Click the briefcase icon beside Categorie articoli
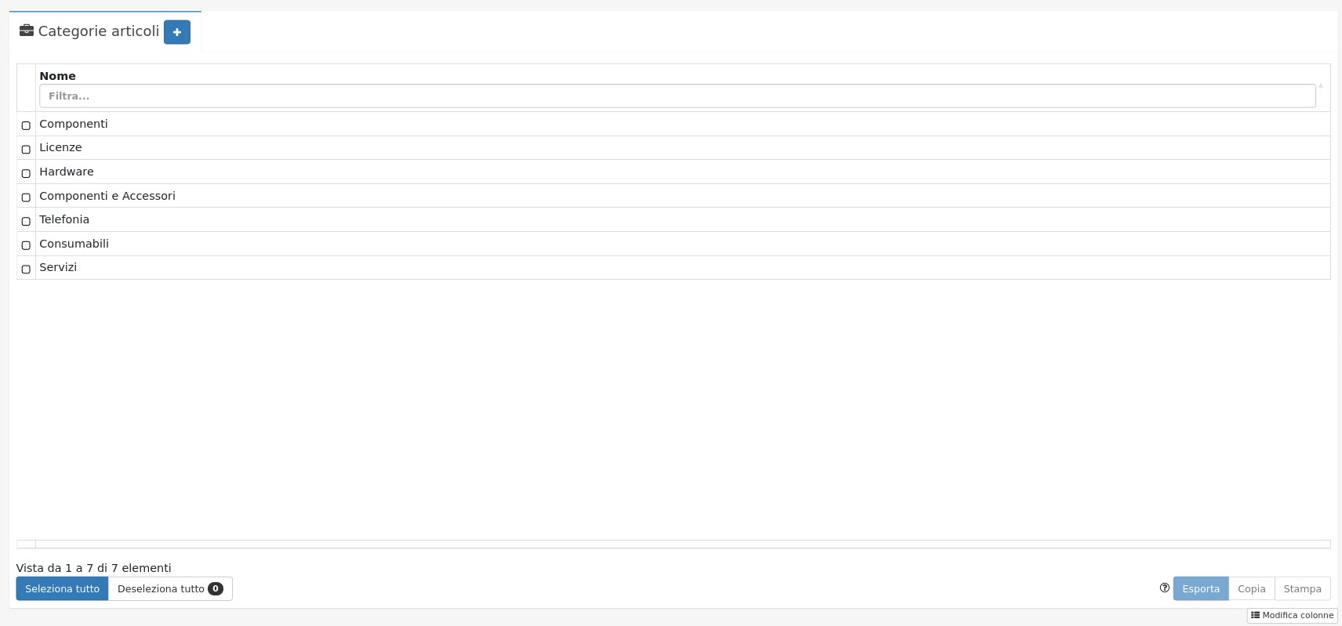This screenshot has width=1342, height=626. (27, 31)
